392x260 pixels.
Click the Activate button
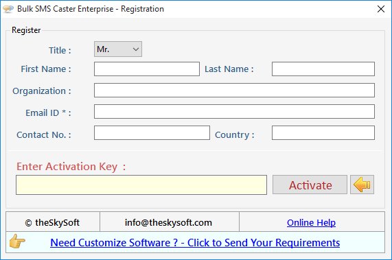coord(310,185)
